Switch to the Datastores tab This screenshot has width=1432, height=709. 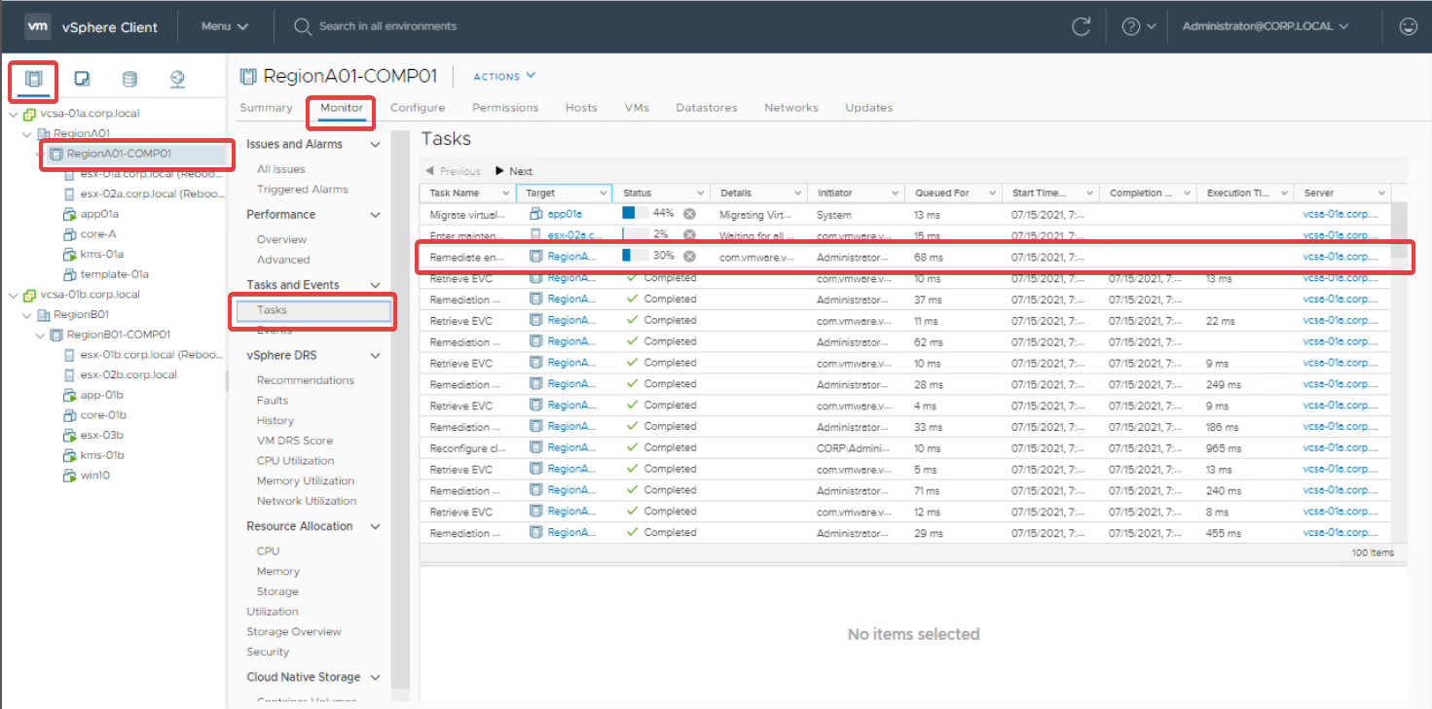(707, 108)
